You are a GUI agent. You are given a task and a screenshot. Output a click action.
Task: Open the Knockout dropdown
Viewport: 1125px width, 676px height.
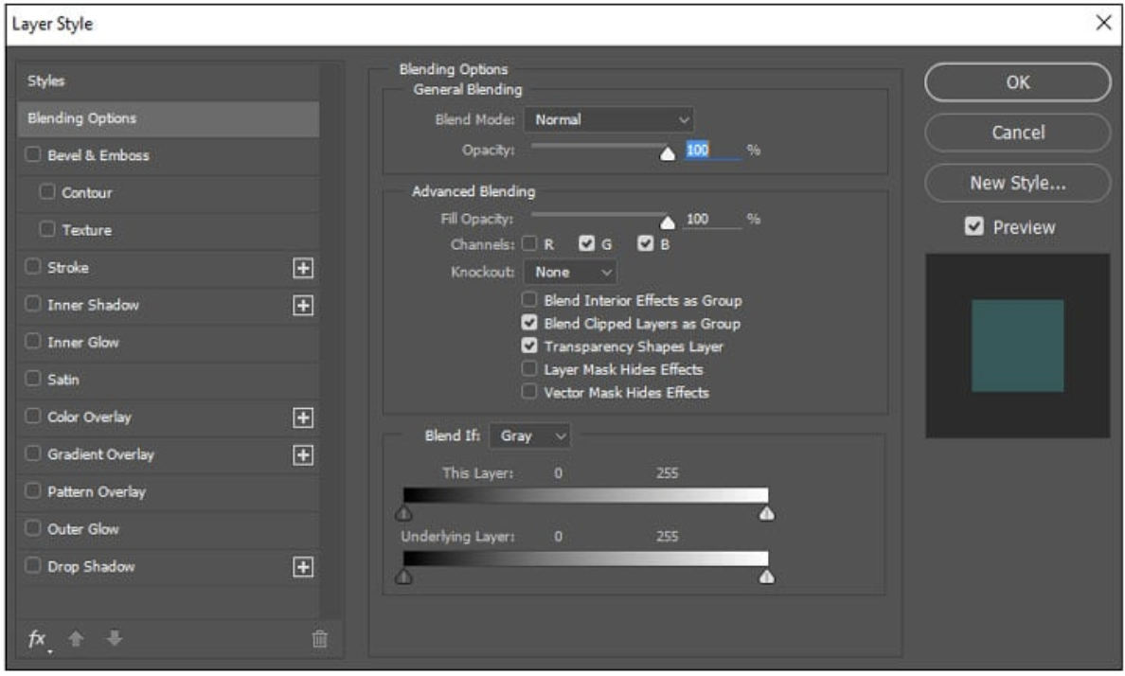click(x=570, y=272)
